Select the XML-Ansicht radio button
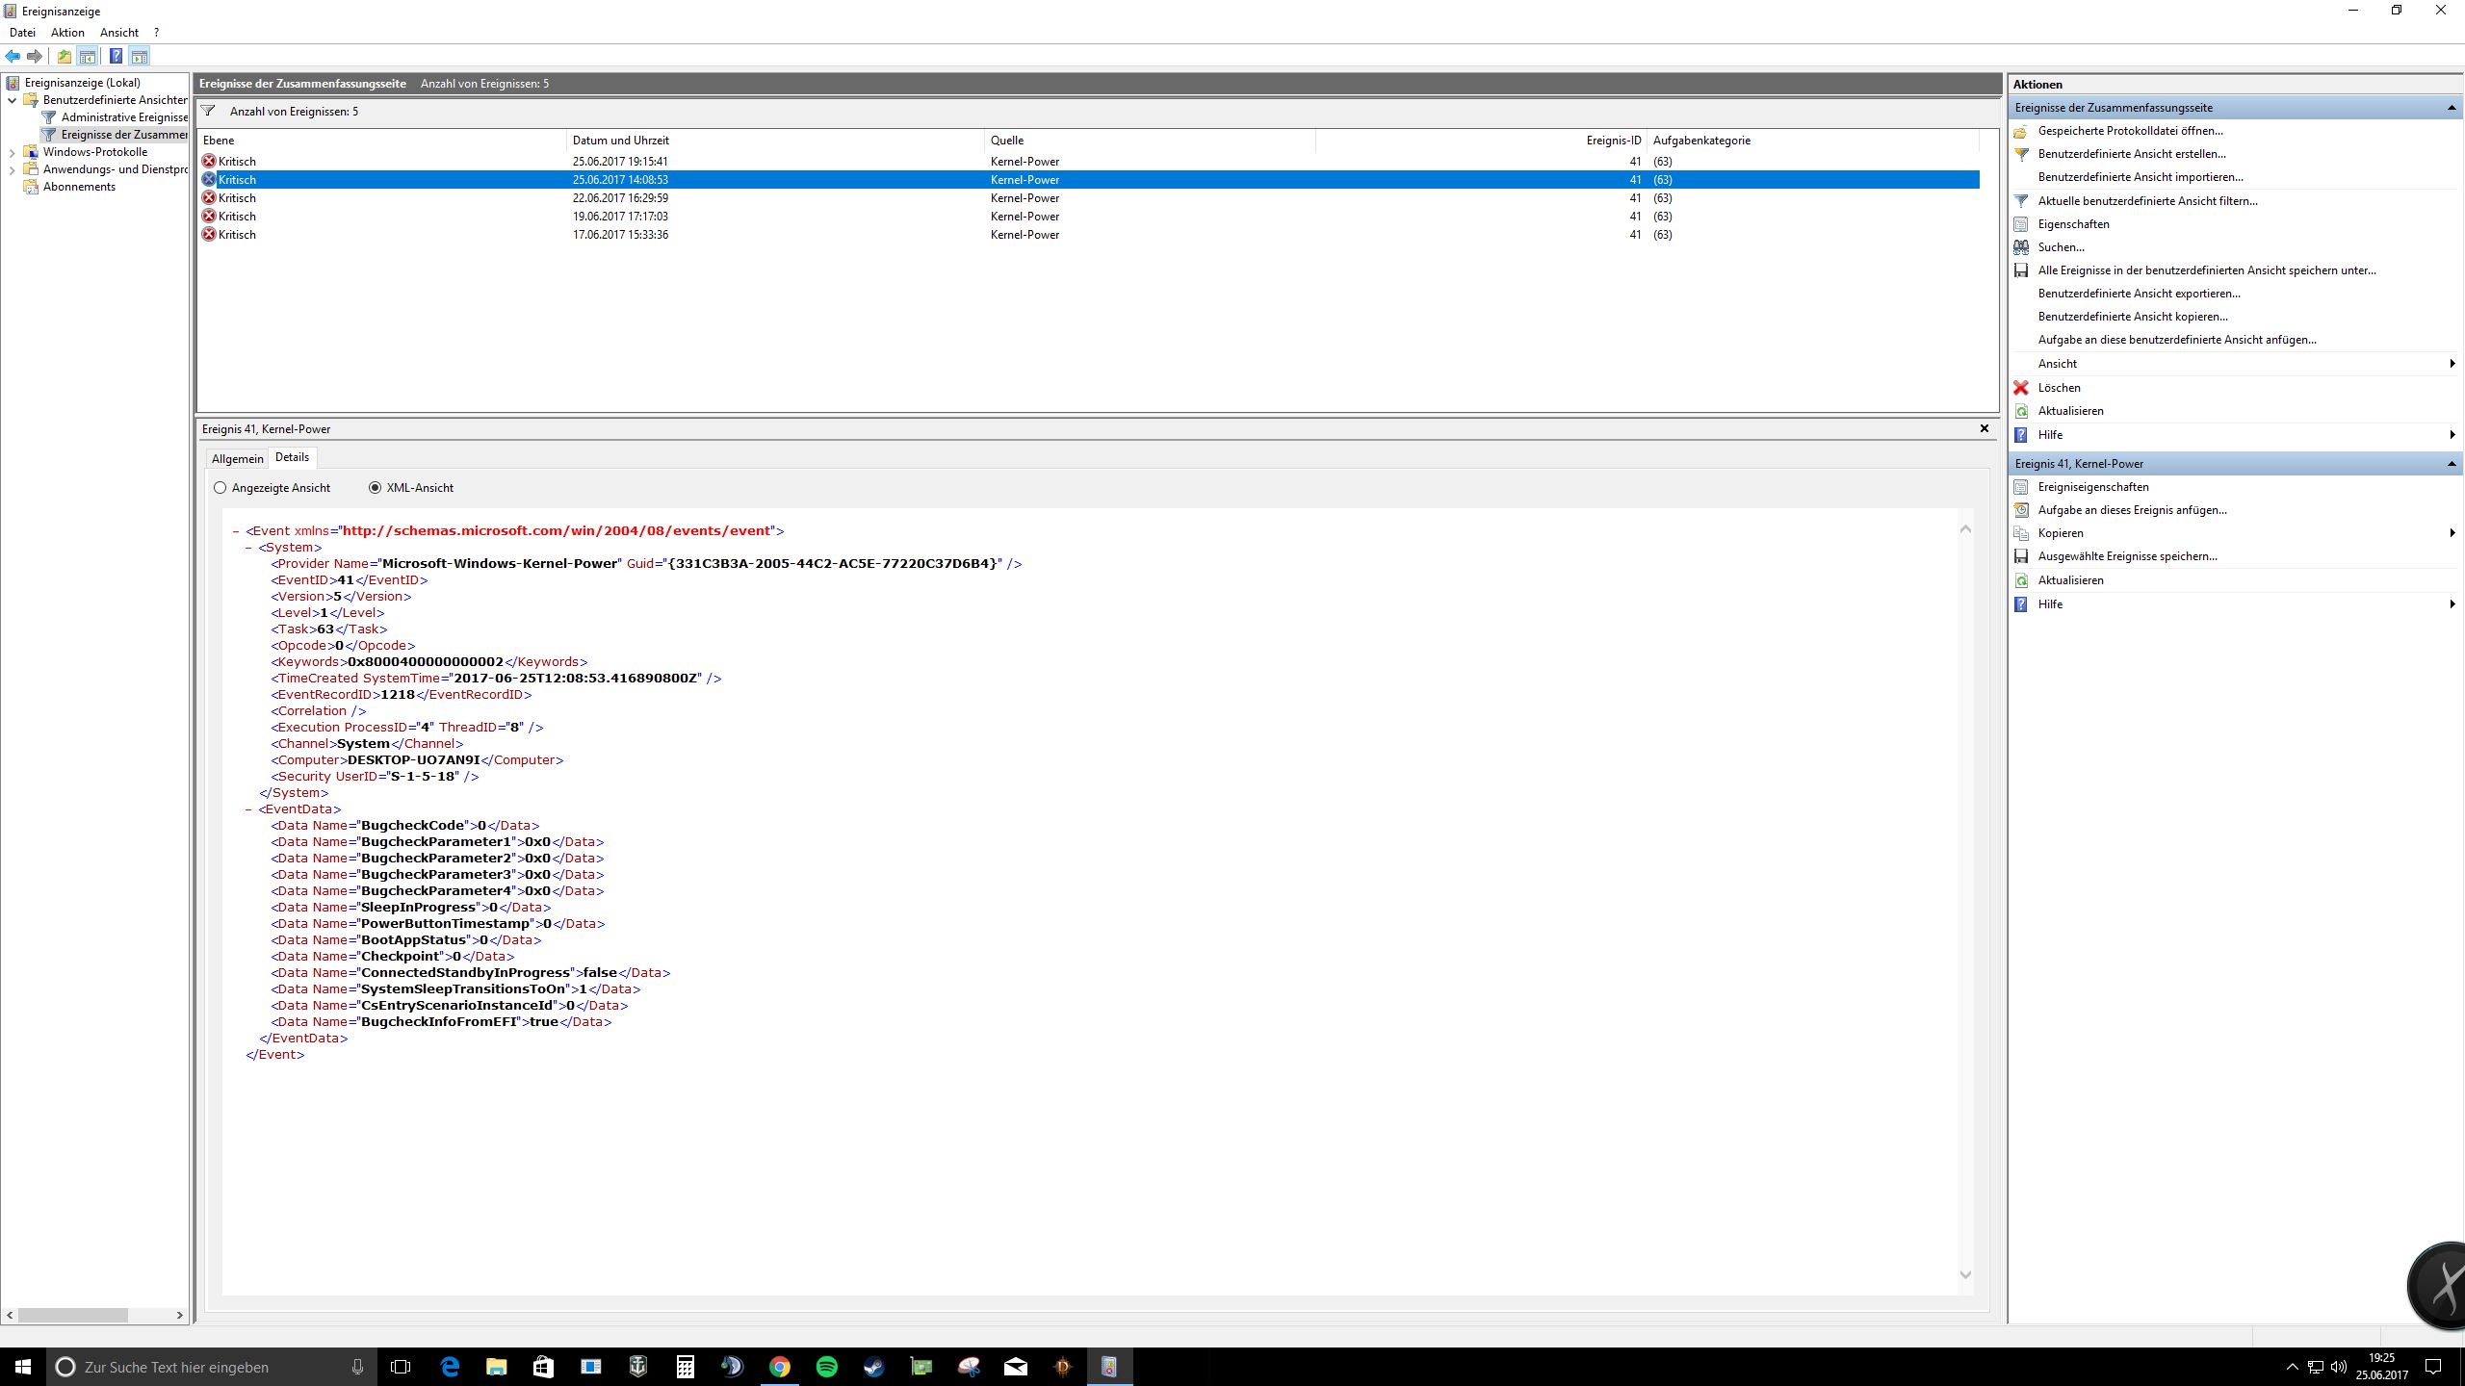2465x1386 pixels. coord(375,488)
